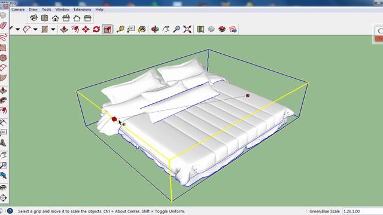Select the Orbit tool
The width and height of the screenshot is (383, 215).
tap(155, 29)
